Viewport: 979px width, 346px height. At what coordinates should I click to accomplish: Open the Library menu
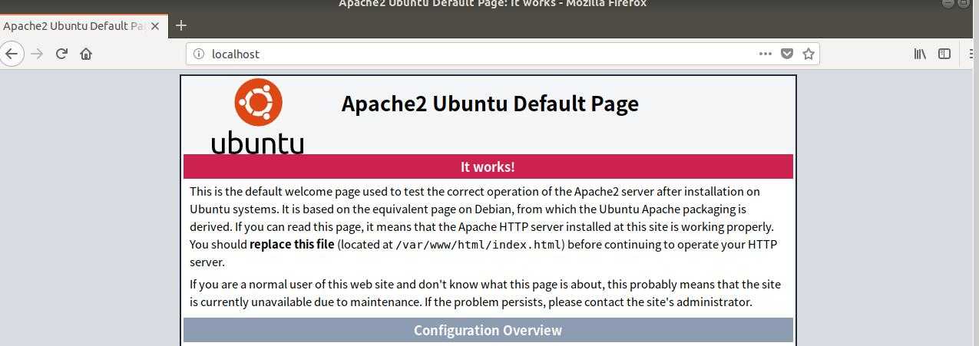coord(919,54)
